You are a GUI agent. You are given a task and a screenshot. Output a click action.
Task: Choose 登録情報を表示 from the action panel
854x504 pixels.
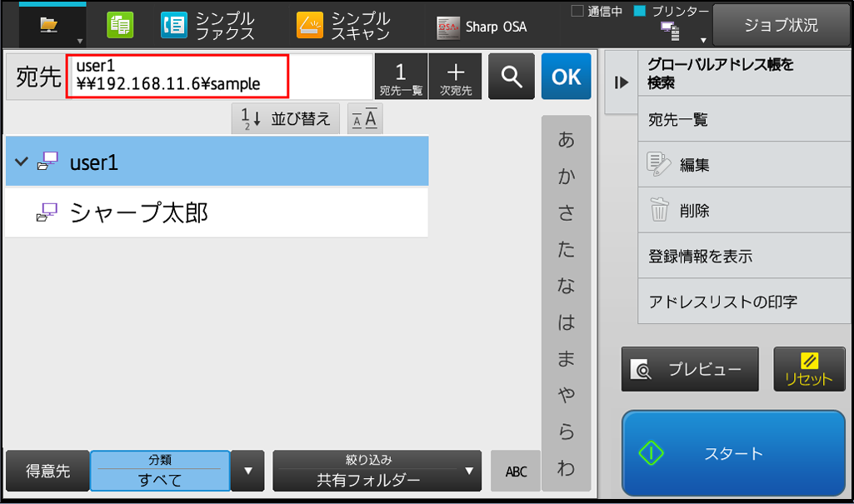click(744, 256)
